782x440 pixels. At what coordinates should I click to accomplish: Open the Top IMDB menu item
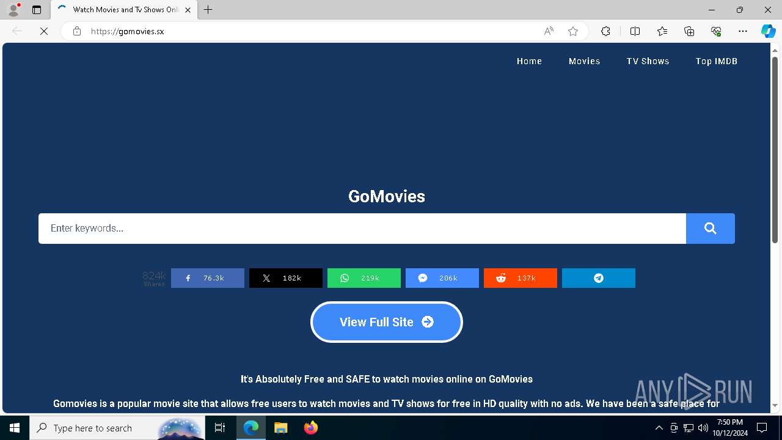tap(717, 61)
